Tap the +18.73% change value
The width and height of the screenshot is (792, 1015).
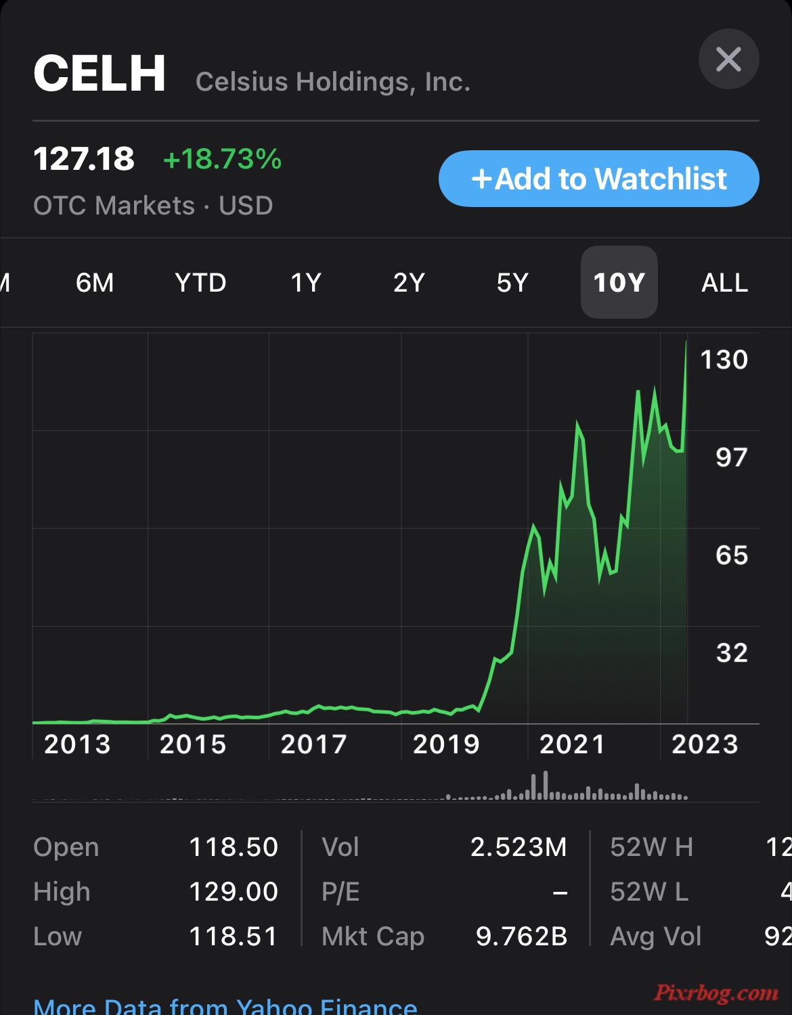point(222,159)
